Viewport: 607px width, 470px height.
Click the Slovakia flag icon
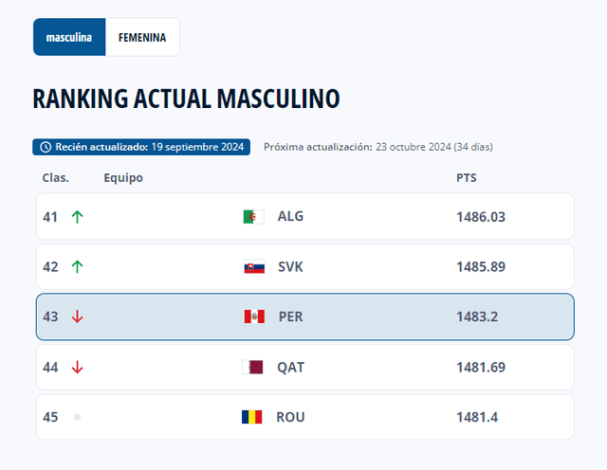point(253,267)
